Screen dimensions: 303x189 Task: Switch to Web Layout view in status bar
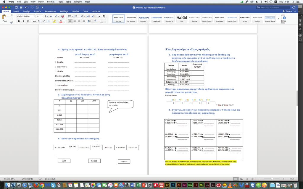point(241,179)
